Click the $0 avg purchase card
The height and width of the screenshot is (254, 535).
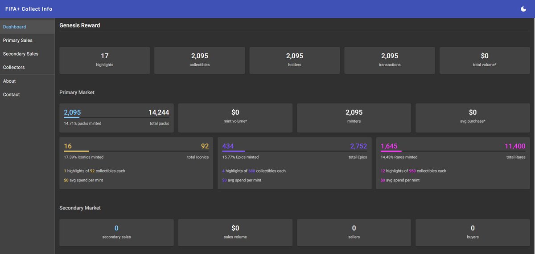click(x=473, y=118)
